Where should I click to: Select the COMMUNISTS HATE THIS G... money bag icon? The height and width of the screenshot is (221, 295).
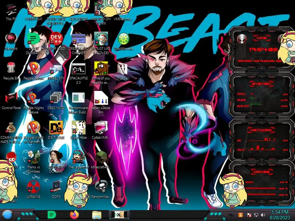coord(11,133)
